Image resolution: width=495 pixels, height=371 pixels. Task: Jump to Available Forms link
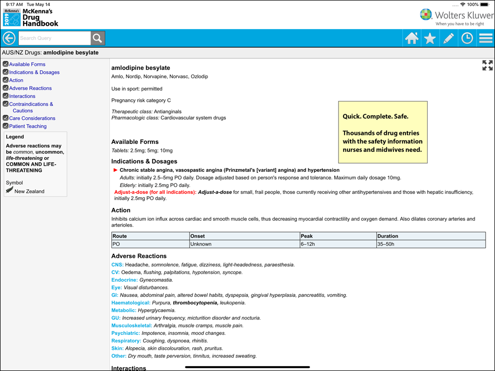click(27, 64)
